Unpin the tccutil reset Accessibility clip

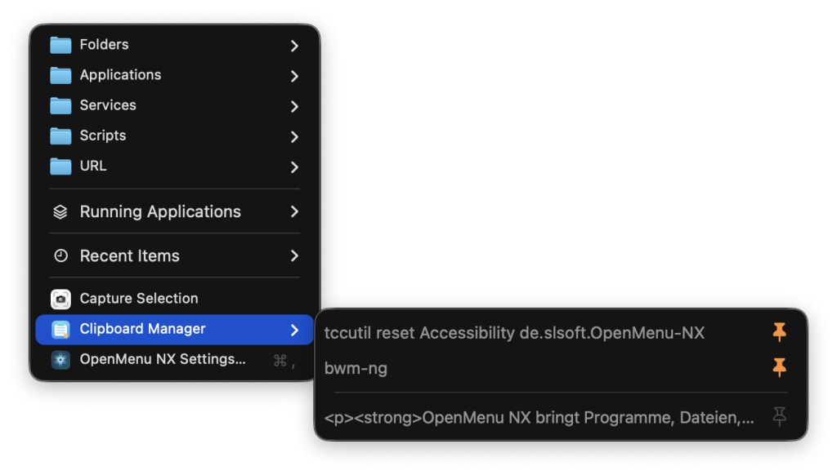779,332
